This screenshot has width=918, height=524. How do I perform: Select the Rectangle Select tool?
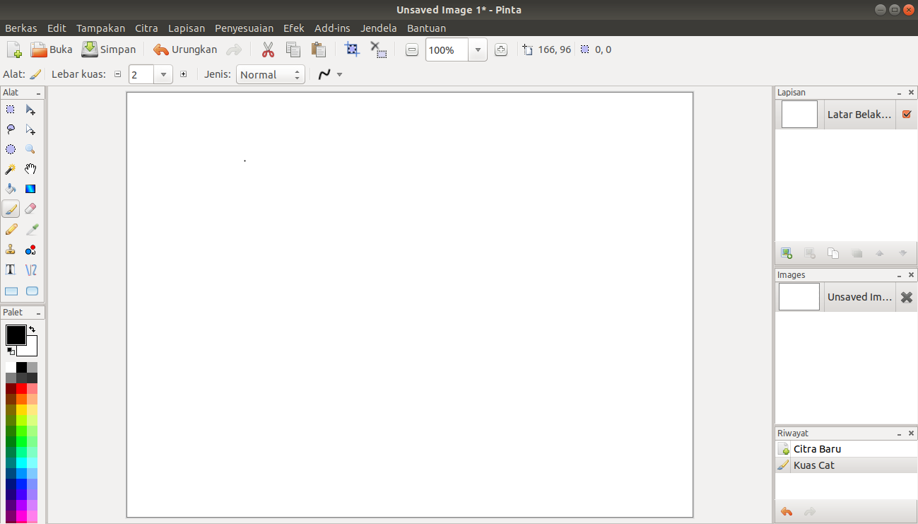[x=11, y=110]
